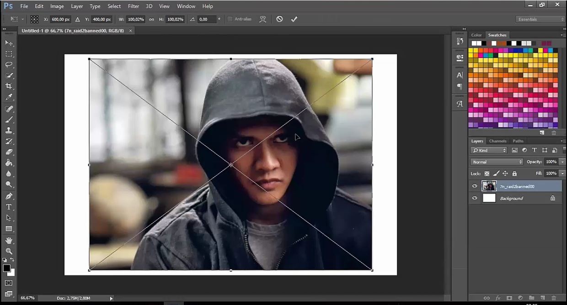Commit transform with the checkmark icon
The width and height of the screenshot is (567, 305).
pos(294,19)
